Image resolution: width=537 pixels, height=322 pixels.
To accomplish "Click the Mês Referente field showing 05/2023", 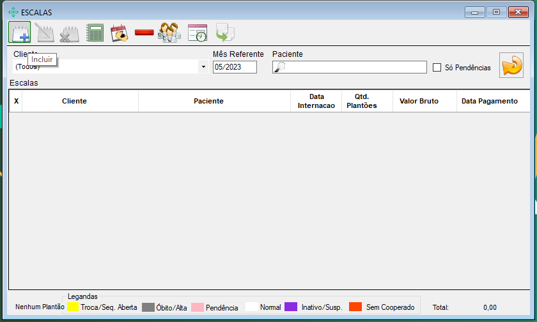I will tap(235, 67).
